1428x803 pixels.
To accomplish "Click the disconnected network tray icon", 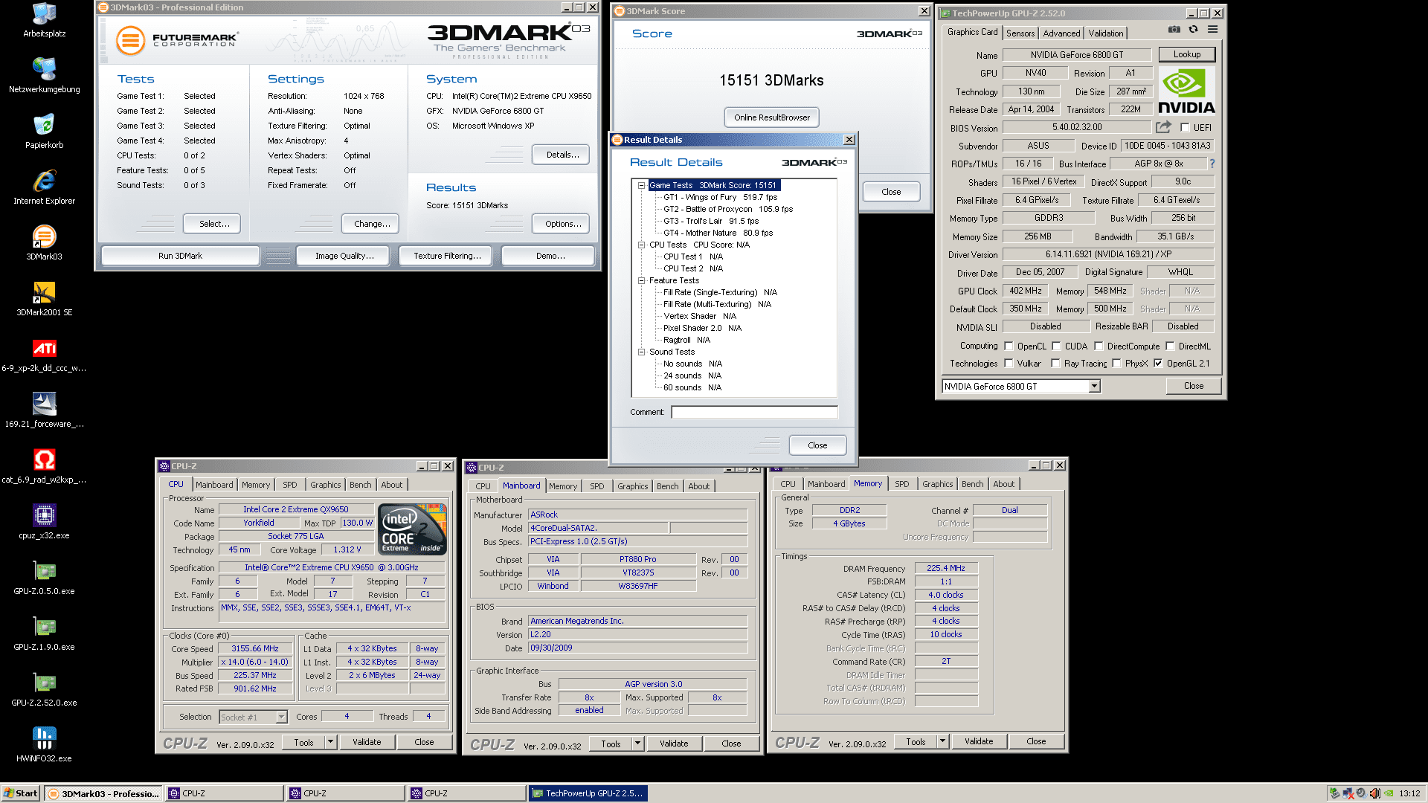I will click(x=1348, y=793).
